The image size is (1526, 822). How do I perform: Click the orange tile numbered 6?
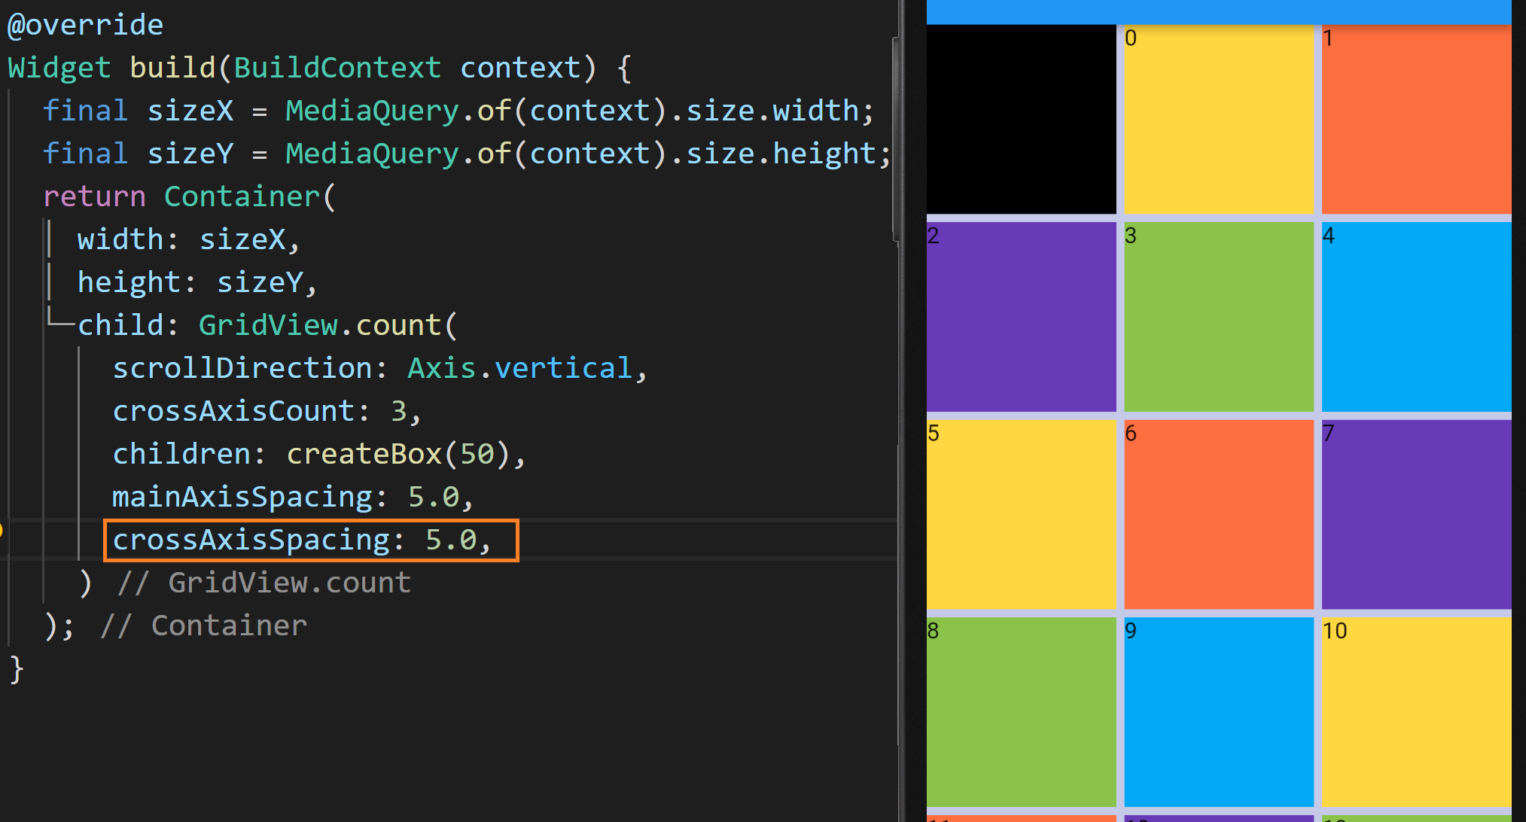click(x=1218, y=514)
